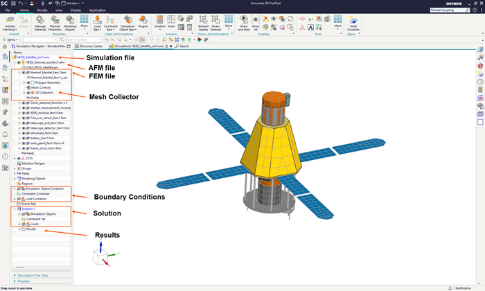Click the refresh arrows icon in the Visibility group
Viewport: 485px width, 291px height.
(290, 19)
